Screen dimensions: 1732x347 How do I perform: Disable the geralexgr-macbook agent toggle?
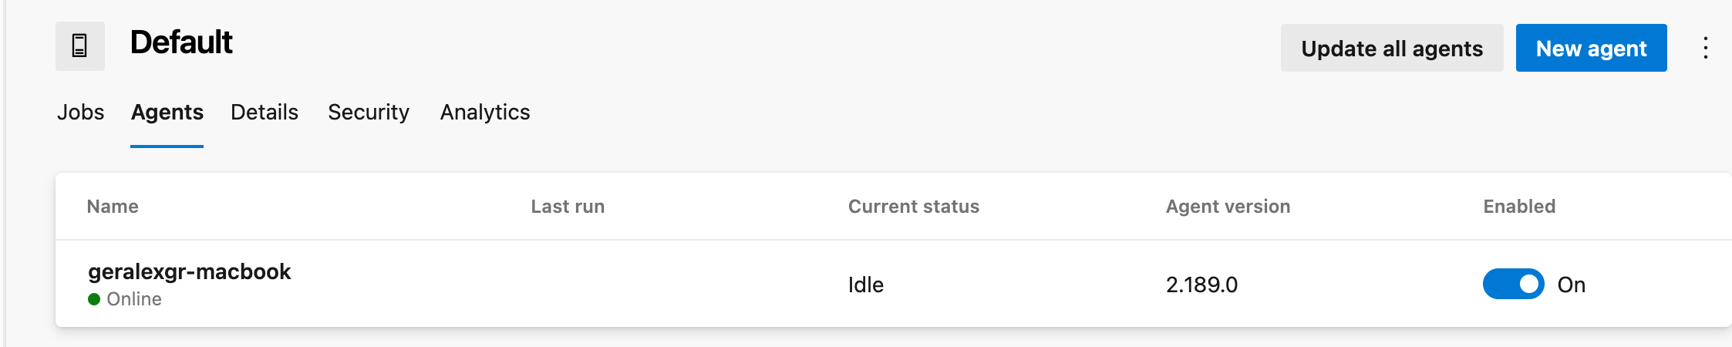[1513, 284]
